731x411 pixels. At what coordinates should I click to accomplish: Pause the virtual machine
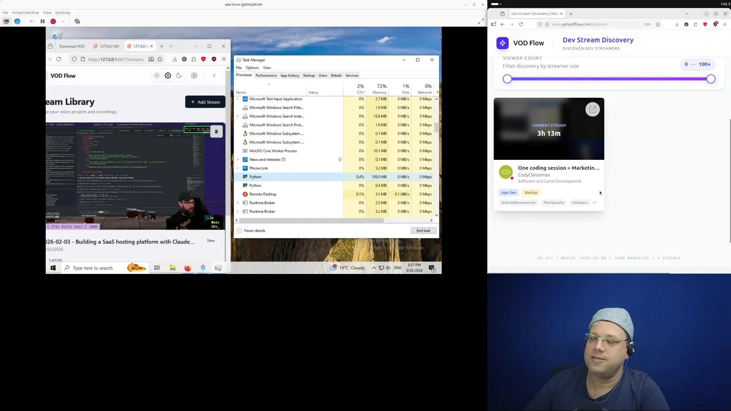42,21
